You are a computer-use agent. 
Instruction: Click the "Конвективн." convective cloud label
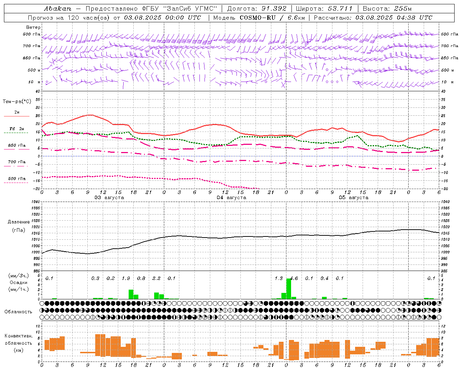[x=18, y=336]
